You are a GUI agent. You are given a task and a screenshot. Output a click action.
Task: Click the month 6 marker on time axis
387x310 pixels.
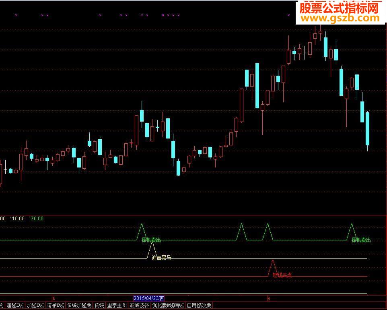(269, 299)
